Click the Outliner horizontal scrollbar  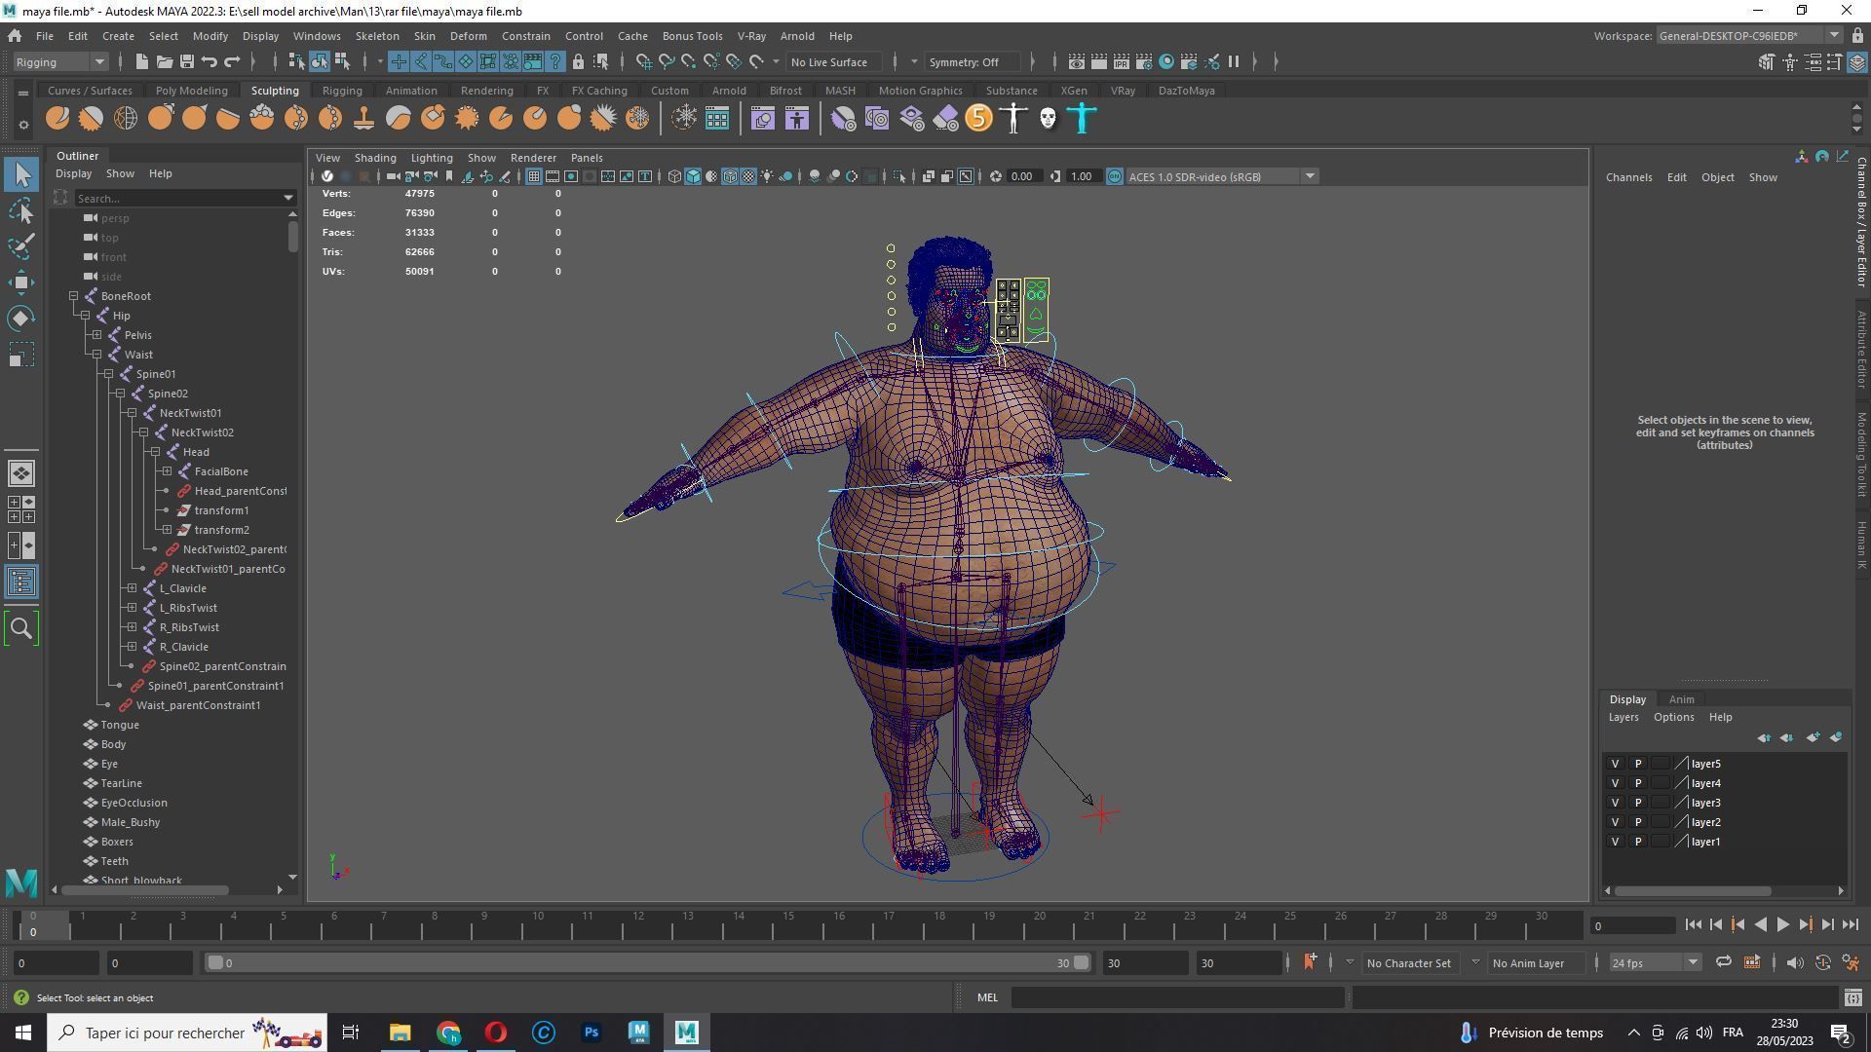point(146,890)
